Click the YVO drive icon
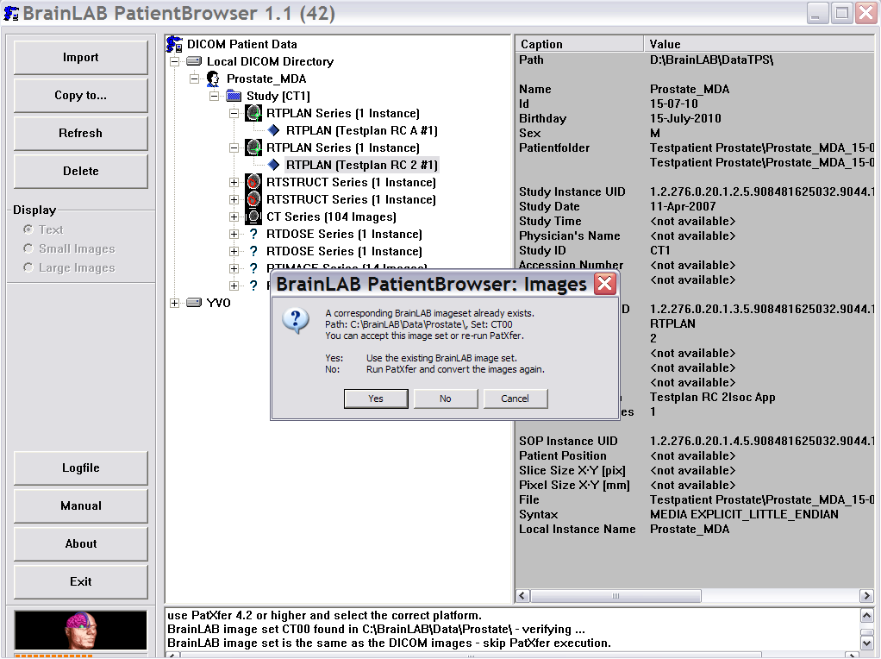Image resolution: width=881 pixels, height=659 pixels. click(x=194, y=303)
